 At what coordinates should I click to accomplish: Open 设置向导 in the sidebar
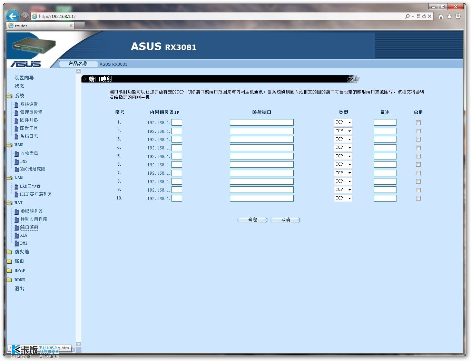pos(24,78)
